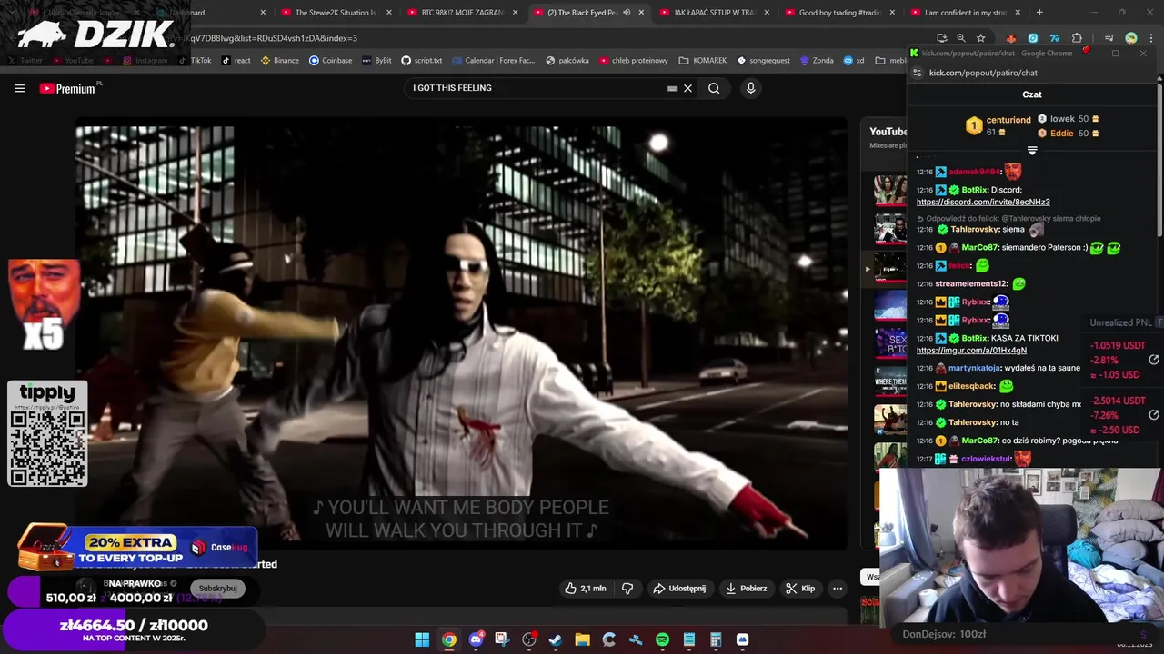Create a clip with Klip button

coord(800,589)
